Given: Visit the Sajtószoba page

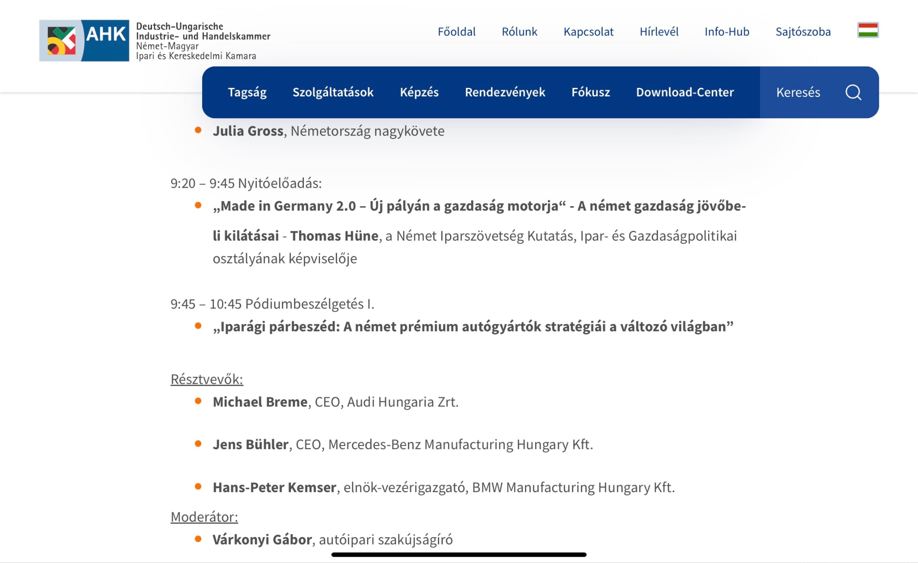Looking at the screenshot, I should point(803,32).
